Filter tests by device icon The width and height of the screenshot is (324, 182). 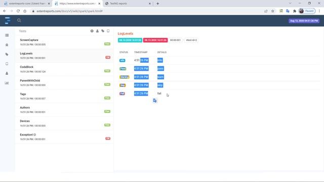coord(108,31)
